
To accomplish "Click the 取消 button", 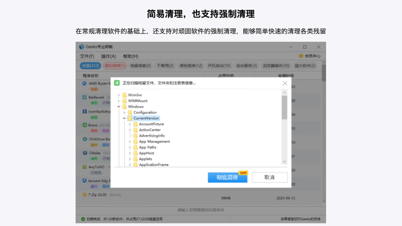I will 269,177.
